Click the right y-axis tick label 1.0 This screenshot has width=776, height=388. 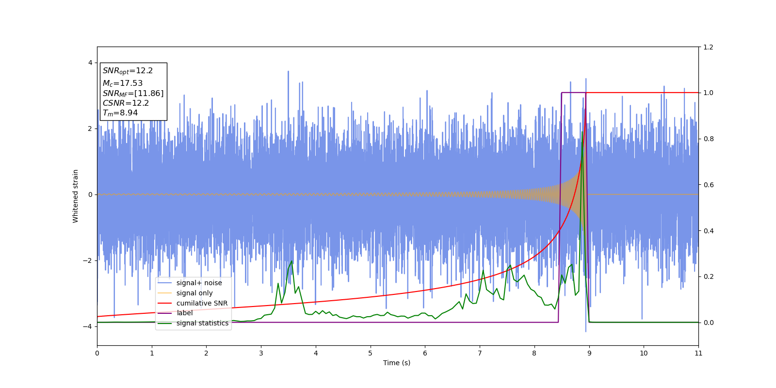[709, 93]
